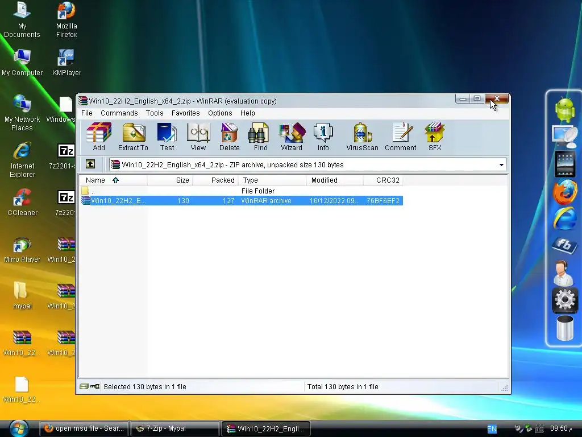
Task: Click the Win10_22H2_Engli... taskbar button
Action: [x=266, y=428]
